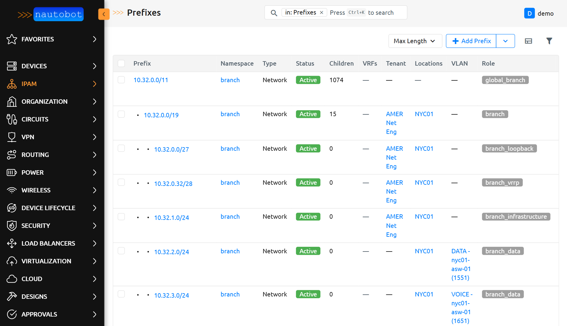Tick the select-all checkbox in table header
Viewport: 567px width, 326px height.
pos(121,63)
